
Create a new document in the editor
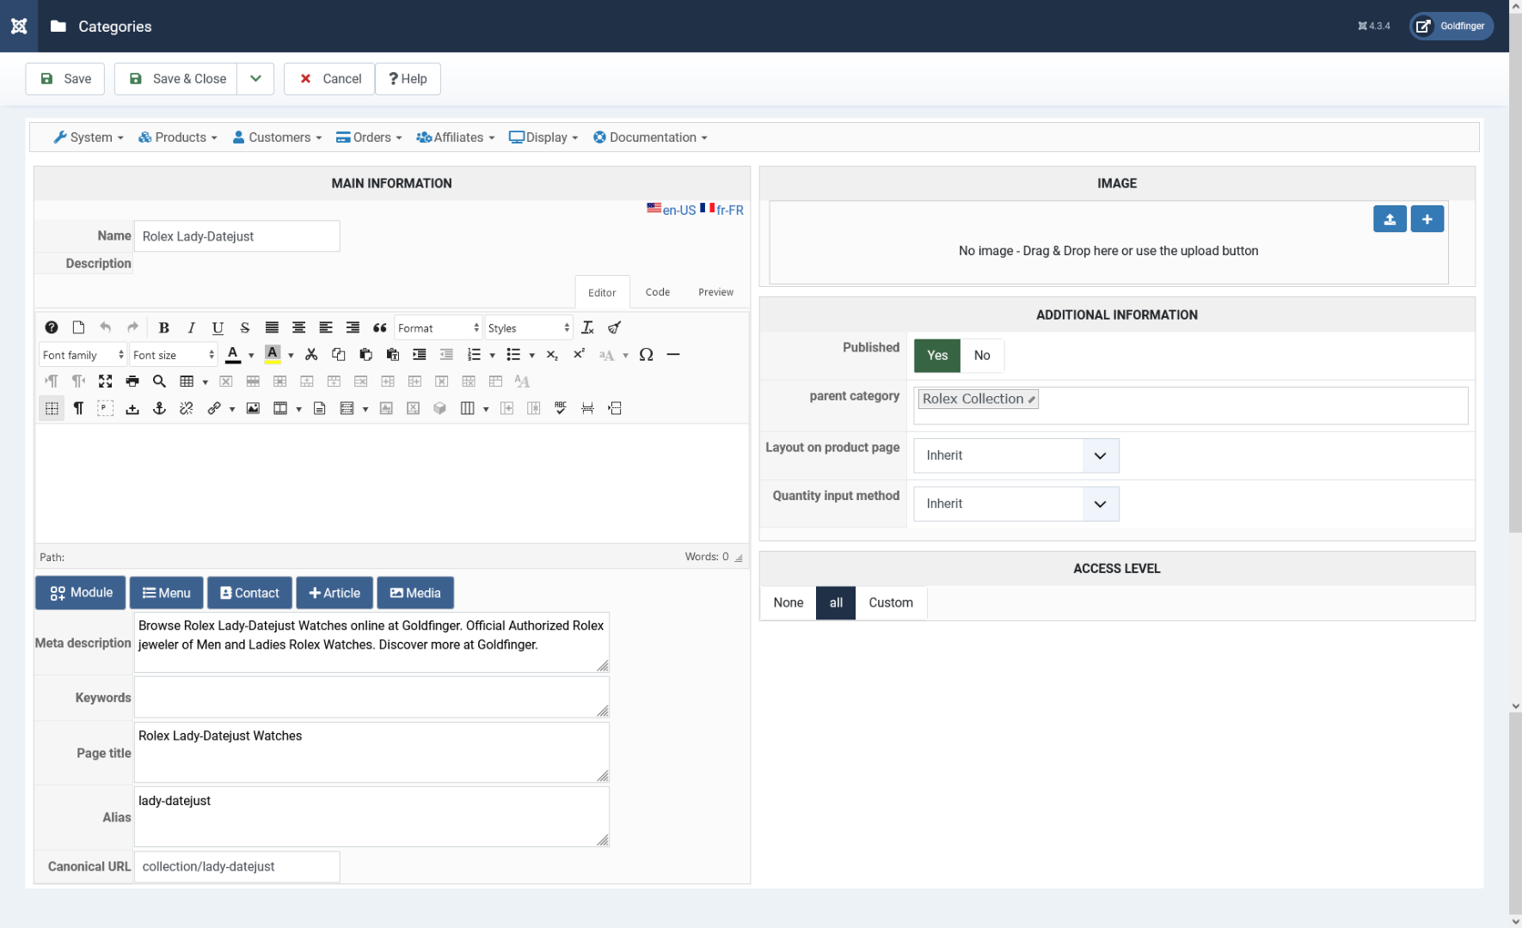pos(78,327)
